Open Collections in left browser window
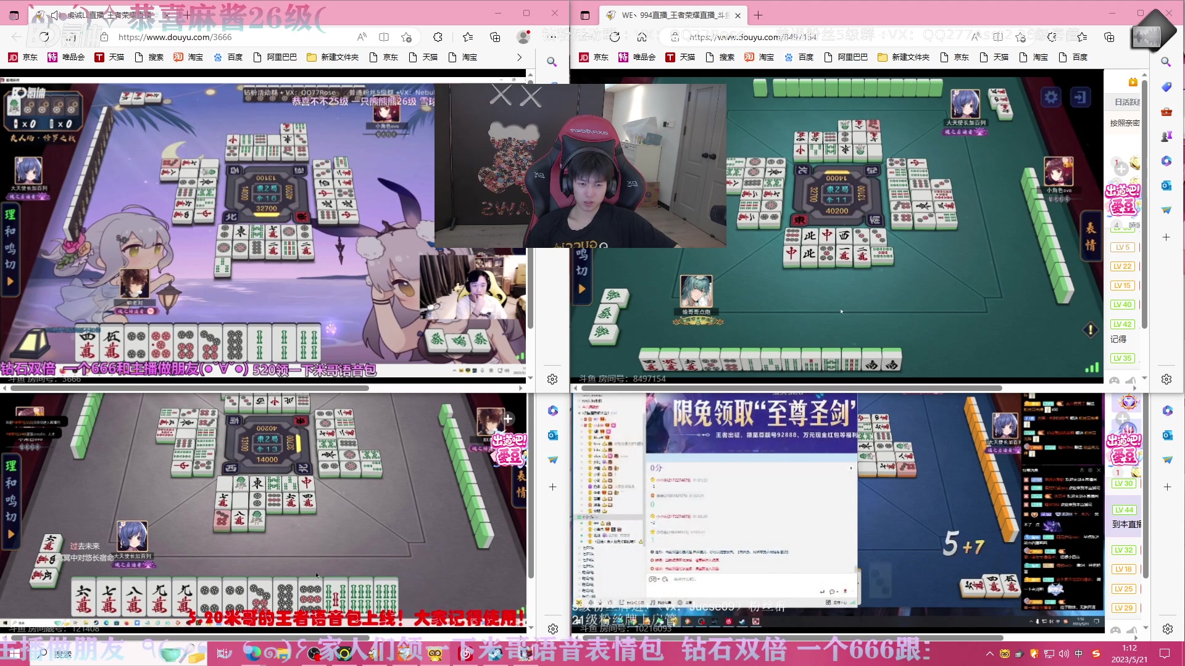1185x666 pixels. [495, 37]
